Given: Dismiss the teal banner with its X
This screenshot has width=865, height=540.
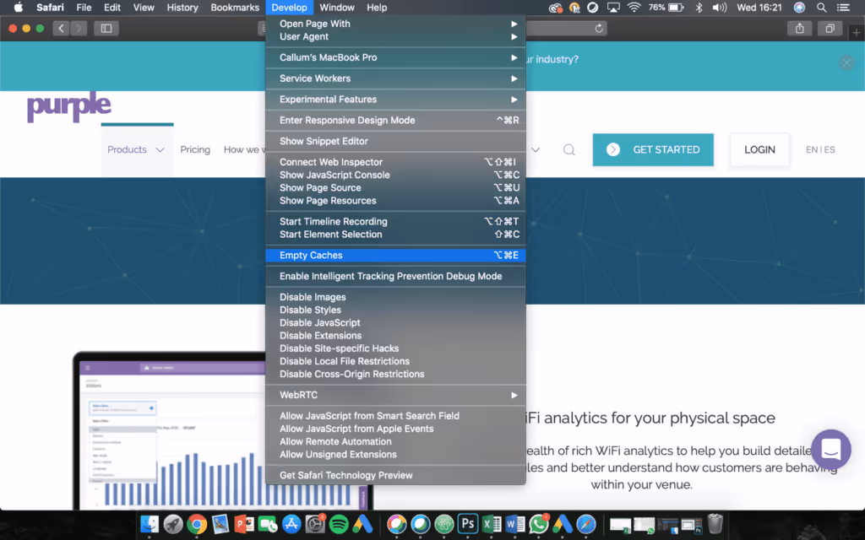Looking at the screenshot, I should pyautogui.click(x=846, y=62).
